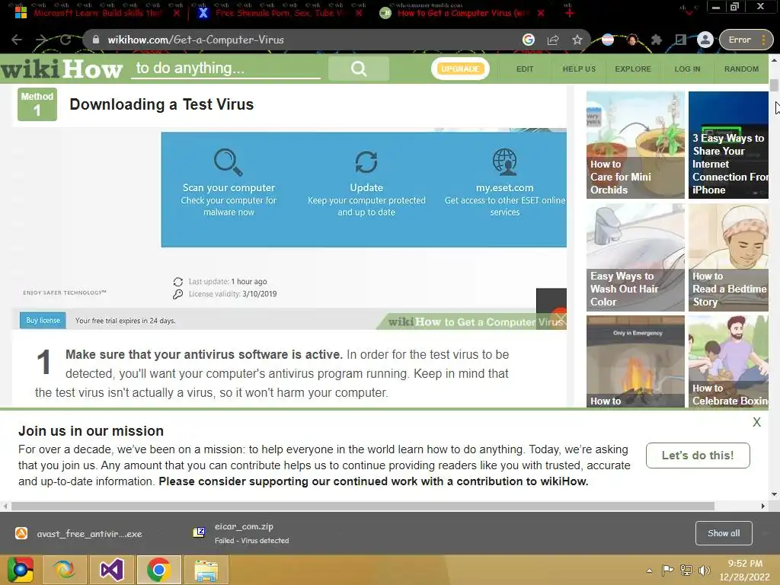Click the orange UPGRADE button
The image size is (780, 585).
tap(460, 69)
